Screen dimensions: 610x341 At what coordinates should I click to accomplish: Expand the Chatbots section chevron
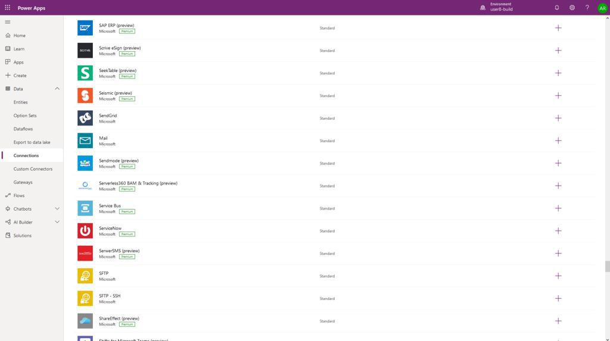57,209
